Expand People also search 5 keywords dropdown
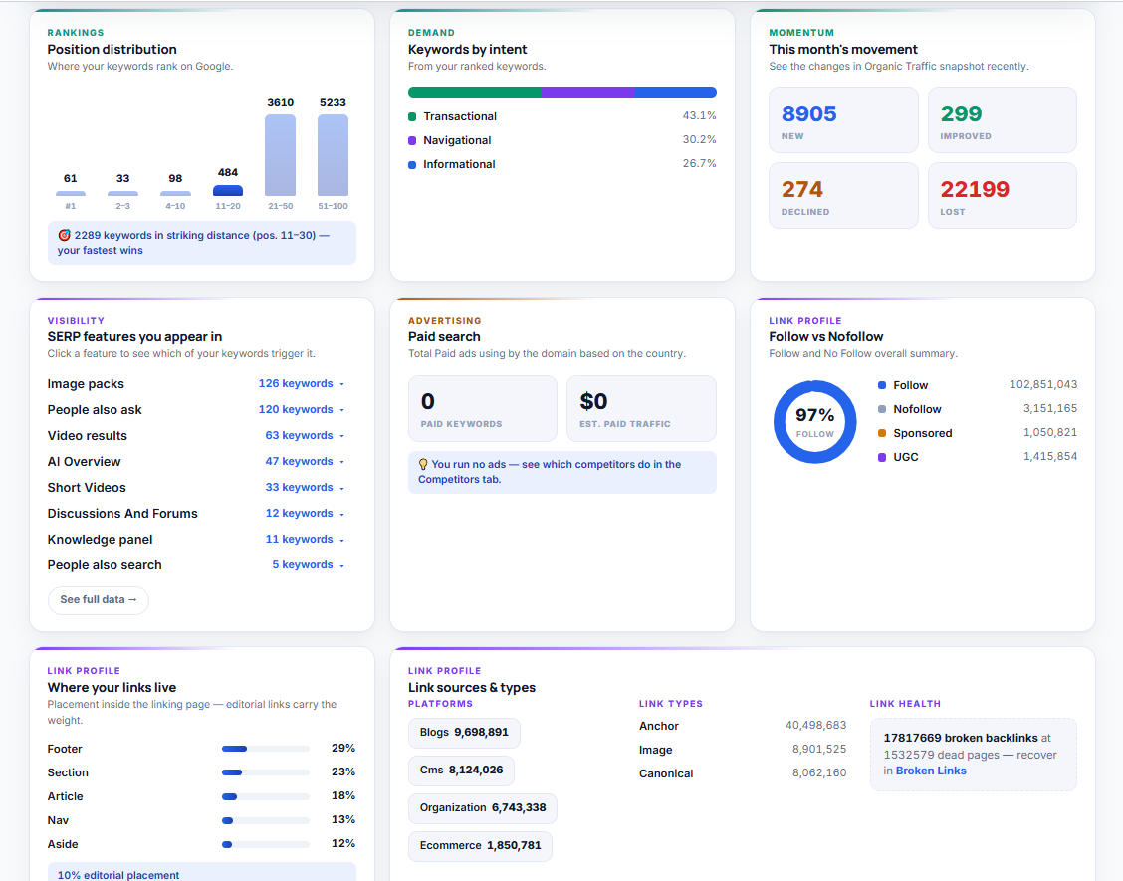Viewport: 1123px width, 881px height. click(308, 564)
